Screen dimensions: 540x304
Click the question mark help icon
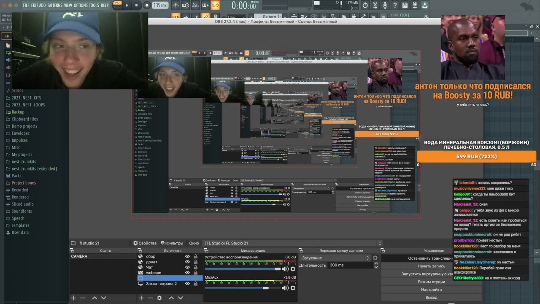point(395,5)
